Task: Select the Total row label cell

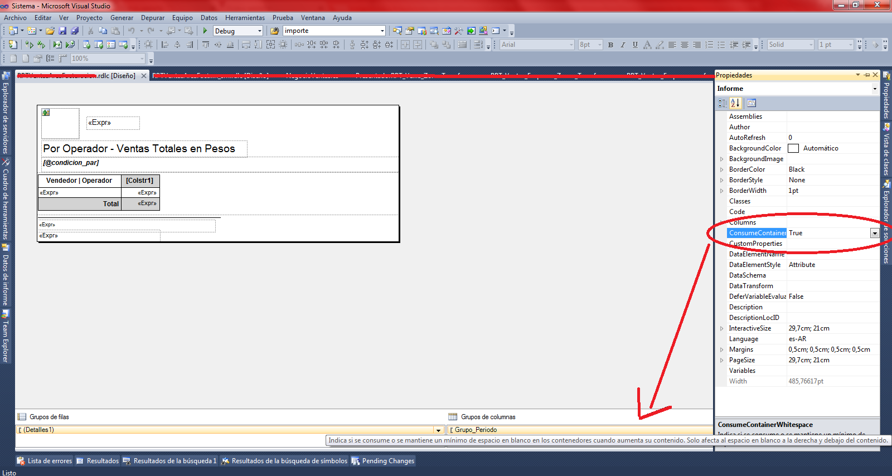Action: coord(79,204)
